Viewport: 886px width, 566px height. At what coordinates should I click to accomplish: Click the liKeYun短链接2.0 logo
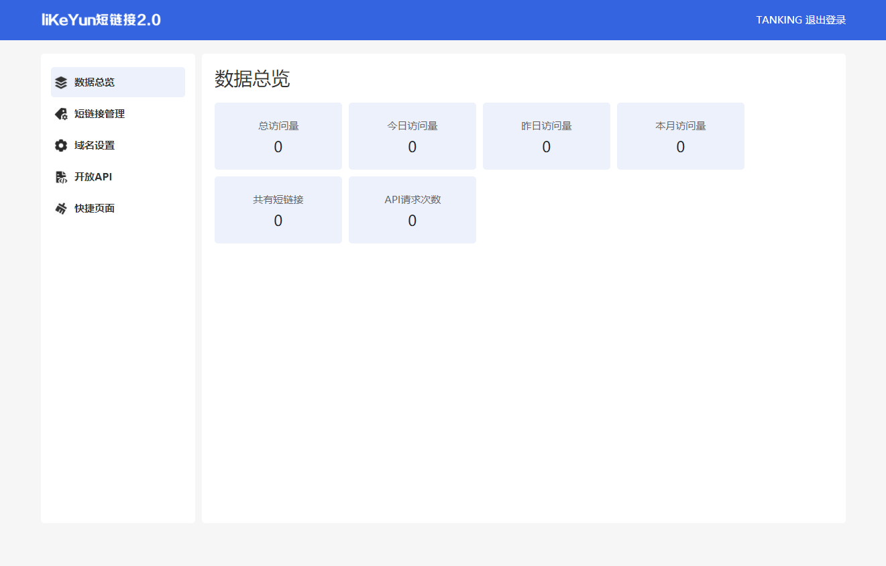pos(101,20)
